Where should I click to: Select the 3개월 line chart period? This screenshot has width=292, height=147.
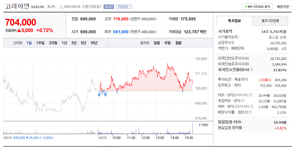click(53, 43)
